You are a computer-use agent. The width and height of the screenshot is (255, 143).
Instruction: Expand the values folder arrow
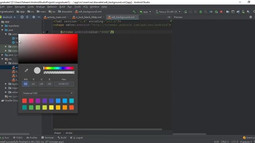(x=6, y=92)
